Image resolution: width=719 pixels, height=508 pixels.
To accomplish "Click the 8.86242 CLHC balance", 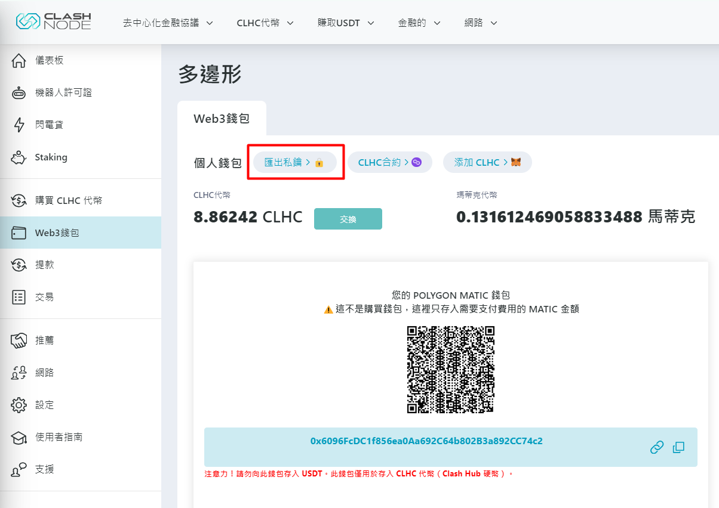I will tap(248, 217).
